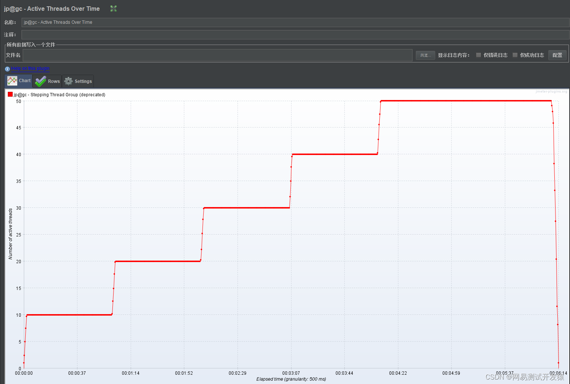
Task: Click the x-axis label 00:03:07
Action: (x=291, y=373)
